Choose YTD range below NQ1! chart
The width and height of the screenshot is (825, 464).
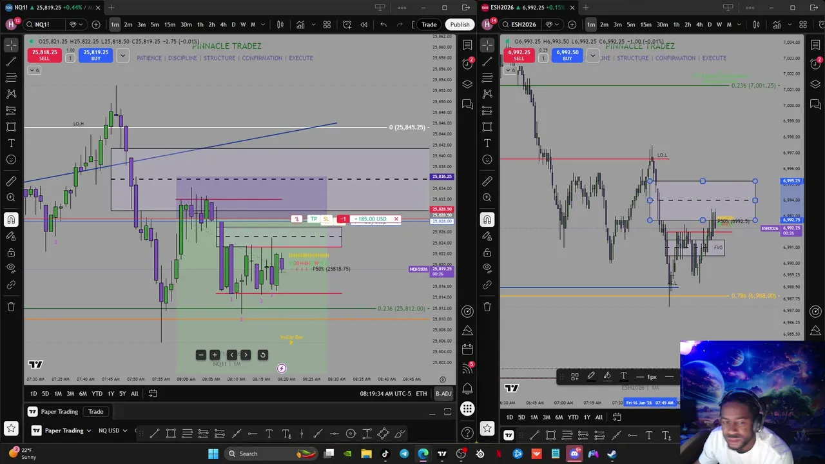click(97, 394)
